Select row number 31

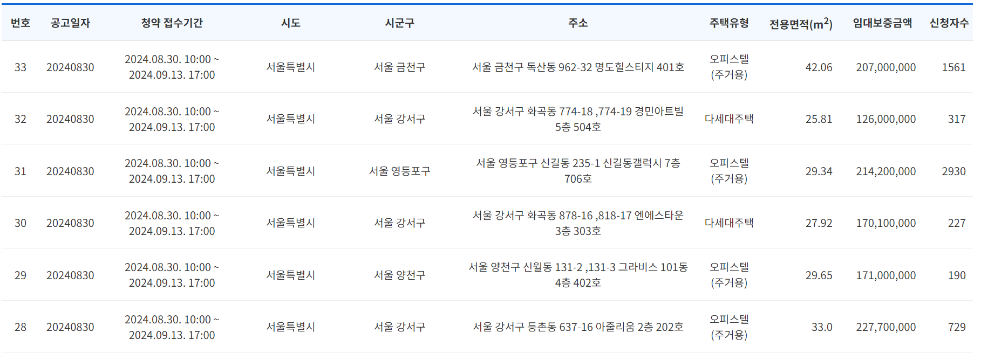click(x=21, y=171)
